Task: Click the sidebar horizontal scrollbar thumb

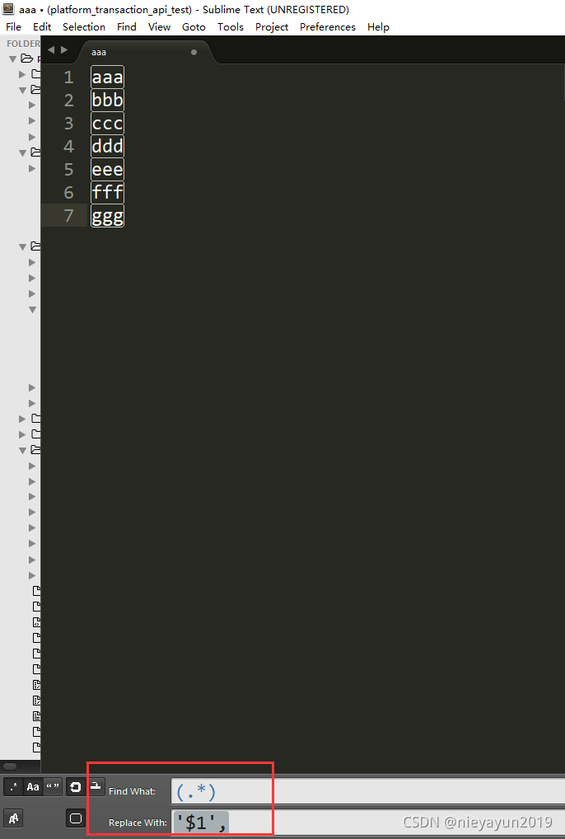Action: pyautogui.click(x=10, y=766)
